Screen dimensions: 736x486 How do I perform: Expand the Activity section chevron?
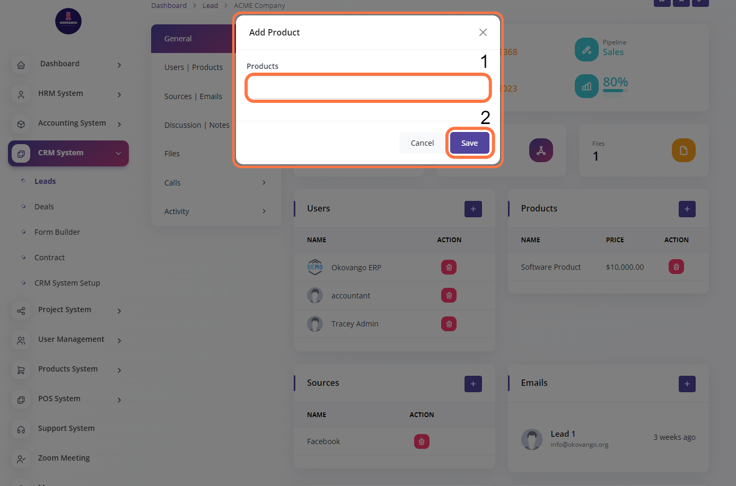tap(264, 211)
